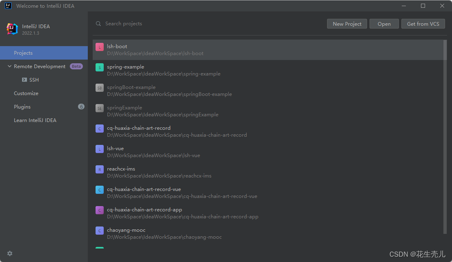The height and width of the screenshot is (262, 452).
Task: Click the path ending in chaoyang-mooc
Action: tap(164, 237)
